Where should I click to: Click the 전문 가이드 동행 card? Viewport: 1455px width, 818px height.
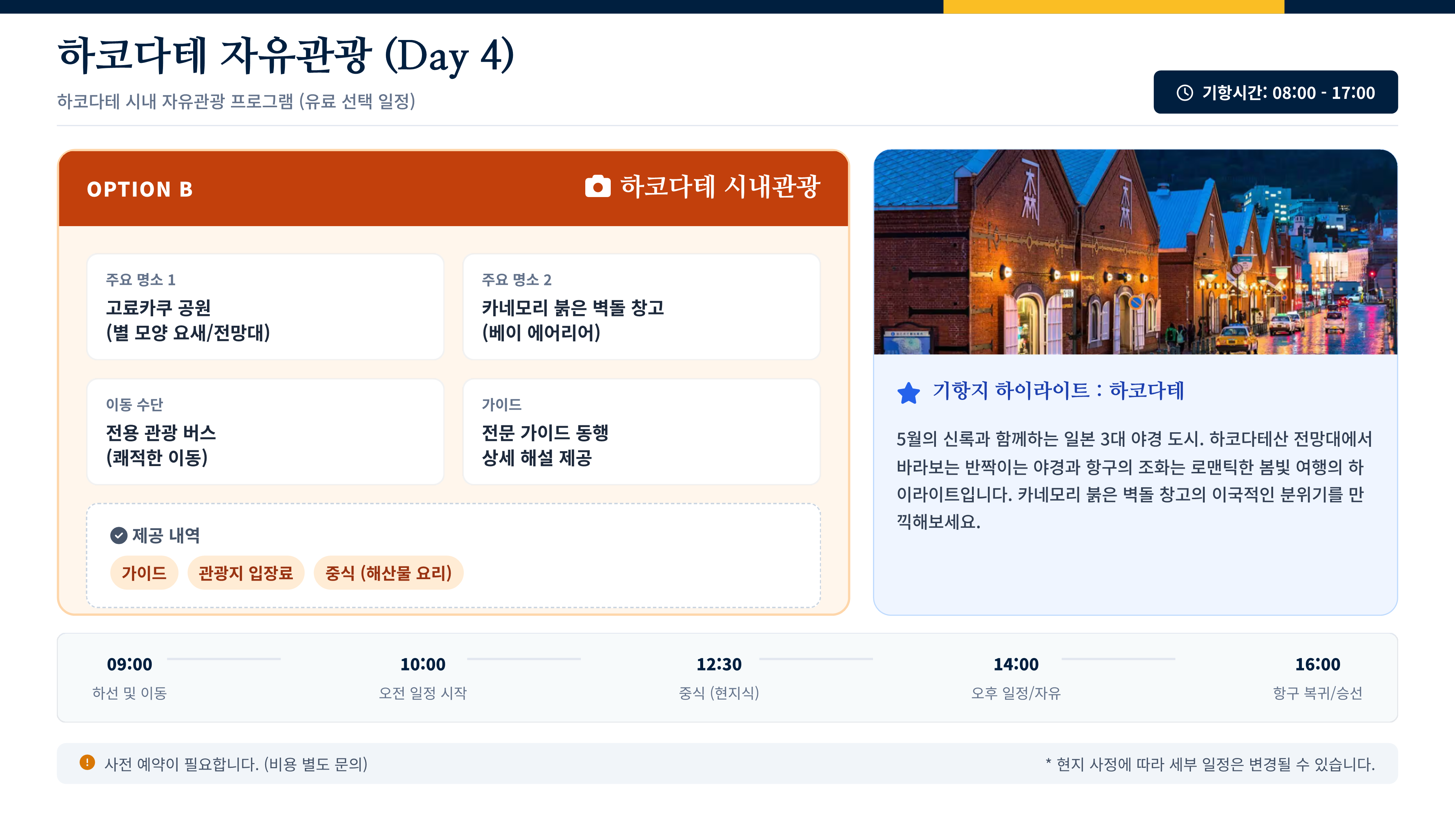(x=641, y=432)
